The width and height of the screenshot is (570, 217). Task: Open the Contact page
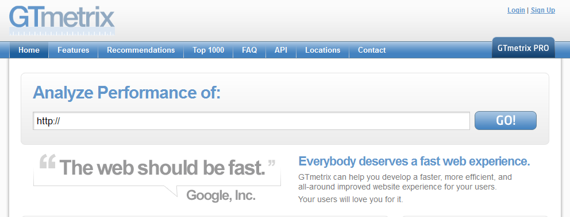click(x=372, y=50)
